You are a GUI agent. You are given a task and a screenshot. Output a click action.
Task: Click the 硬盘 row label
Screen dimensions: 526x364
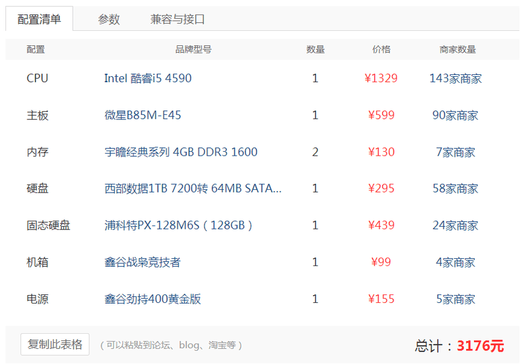[37, 189]
